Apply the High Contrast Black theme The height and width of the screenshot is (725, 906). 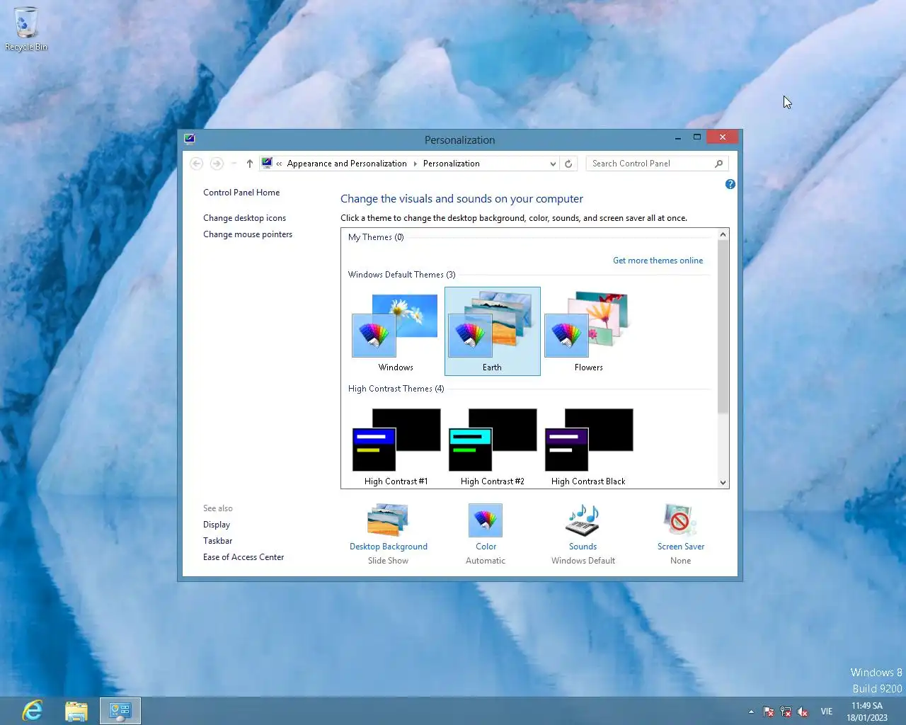(589, 446)
